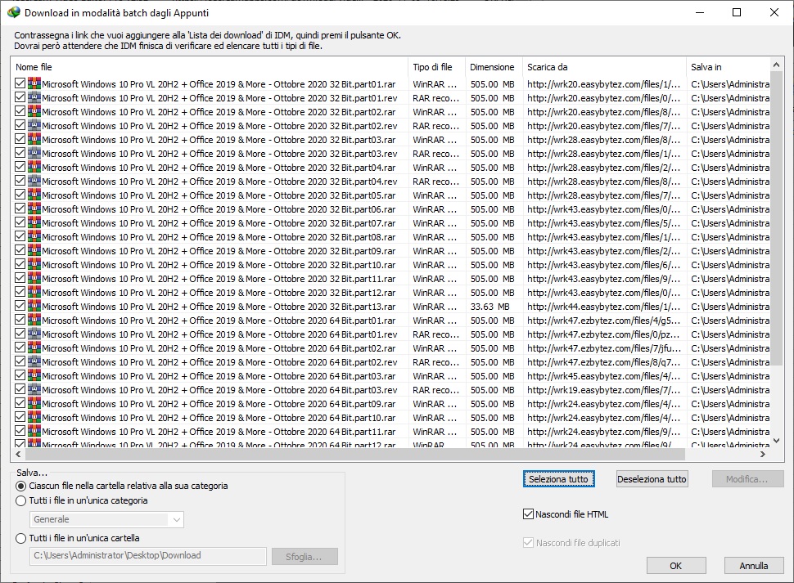The image size is (794, 583).
Task: Uncheck the 64 Bit.part10.rar file
Action: (20, 417)
